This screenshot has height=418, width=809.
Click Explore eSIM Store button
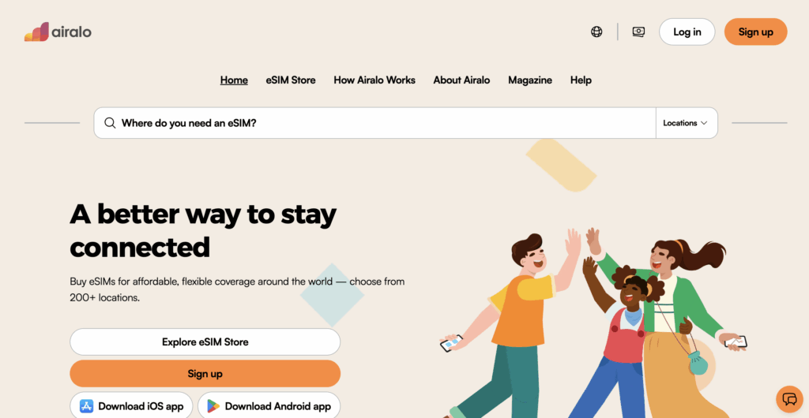(205, 341)
